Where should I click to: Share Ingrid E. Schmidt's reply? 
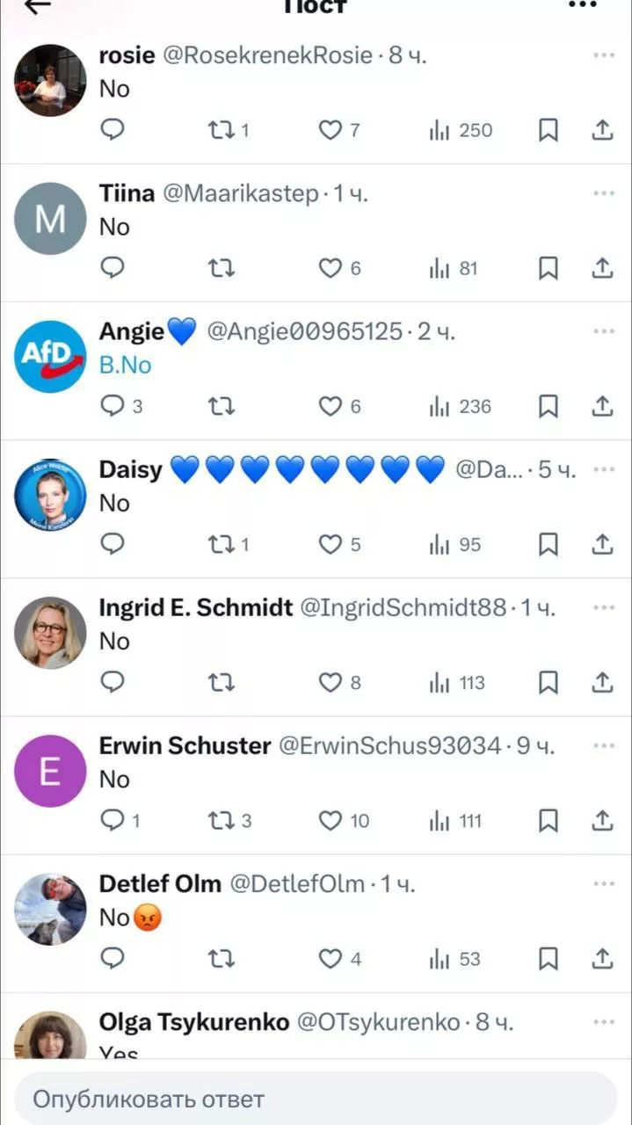click(602, 683)
